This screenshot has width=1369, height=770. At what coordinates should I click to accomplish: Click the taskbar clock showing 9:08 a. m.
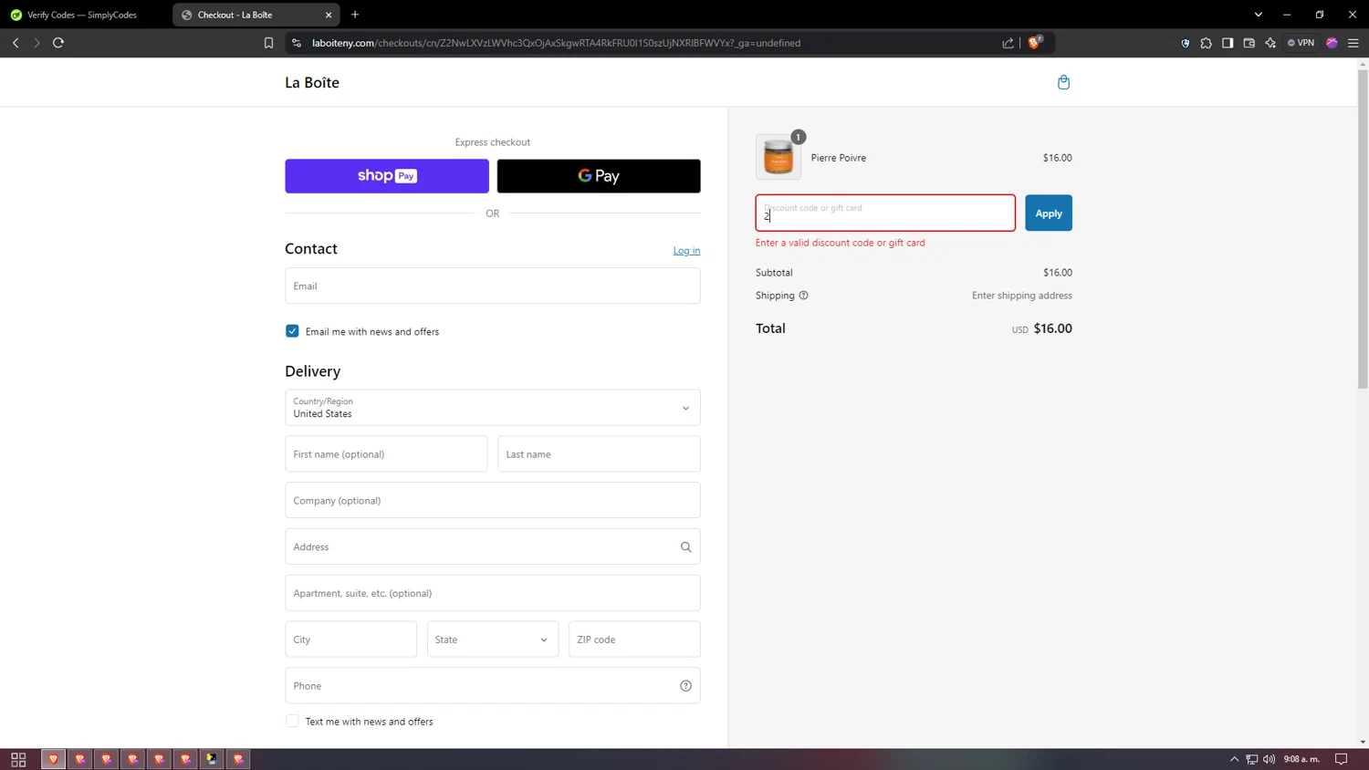tap(1301, 759)
